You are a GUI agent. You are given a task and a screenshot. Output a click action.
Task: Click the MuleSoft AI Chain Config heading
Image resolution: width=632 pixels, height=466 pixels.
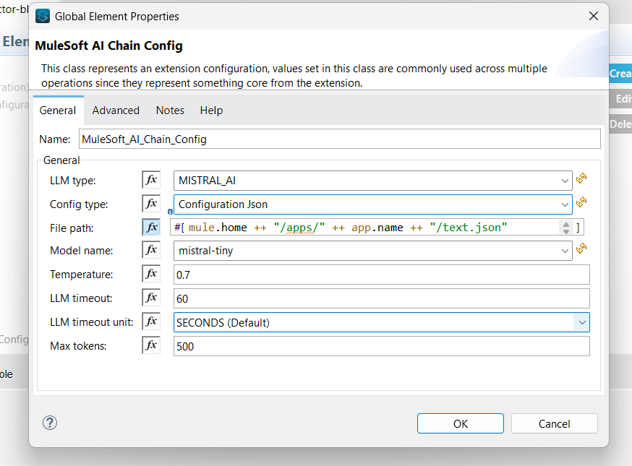click(108, 46)
